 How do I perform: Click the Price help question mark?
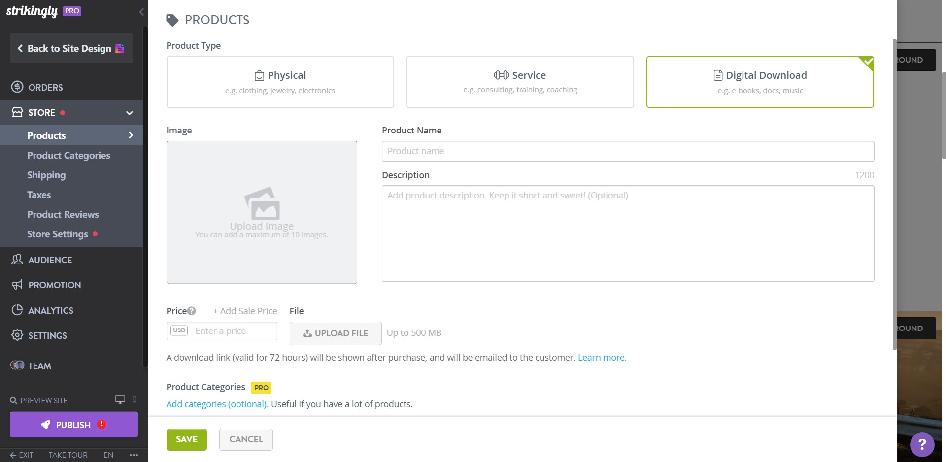pos(192,311)
